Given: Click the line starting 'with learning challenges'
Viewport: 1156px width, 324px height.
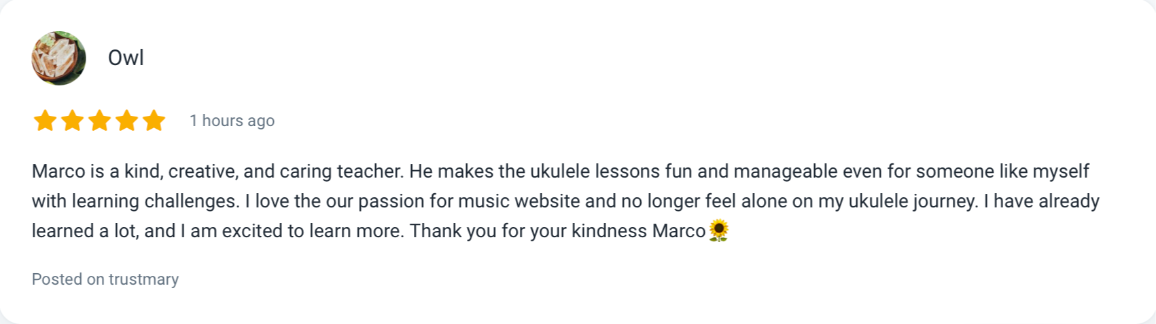Looking at the screenshot, I should point(565,201).
